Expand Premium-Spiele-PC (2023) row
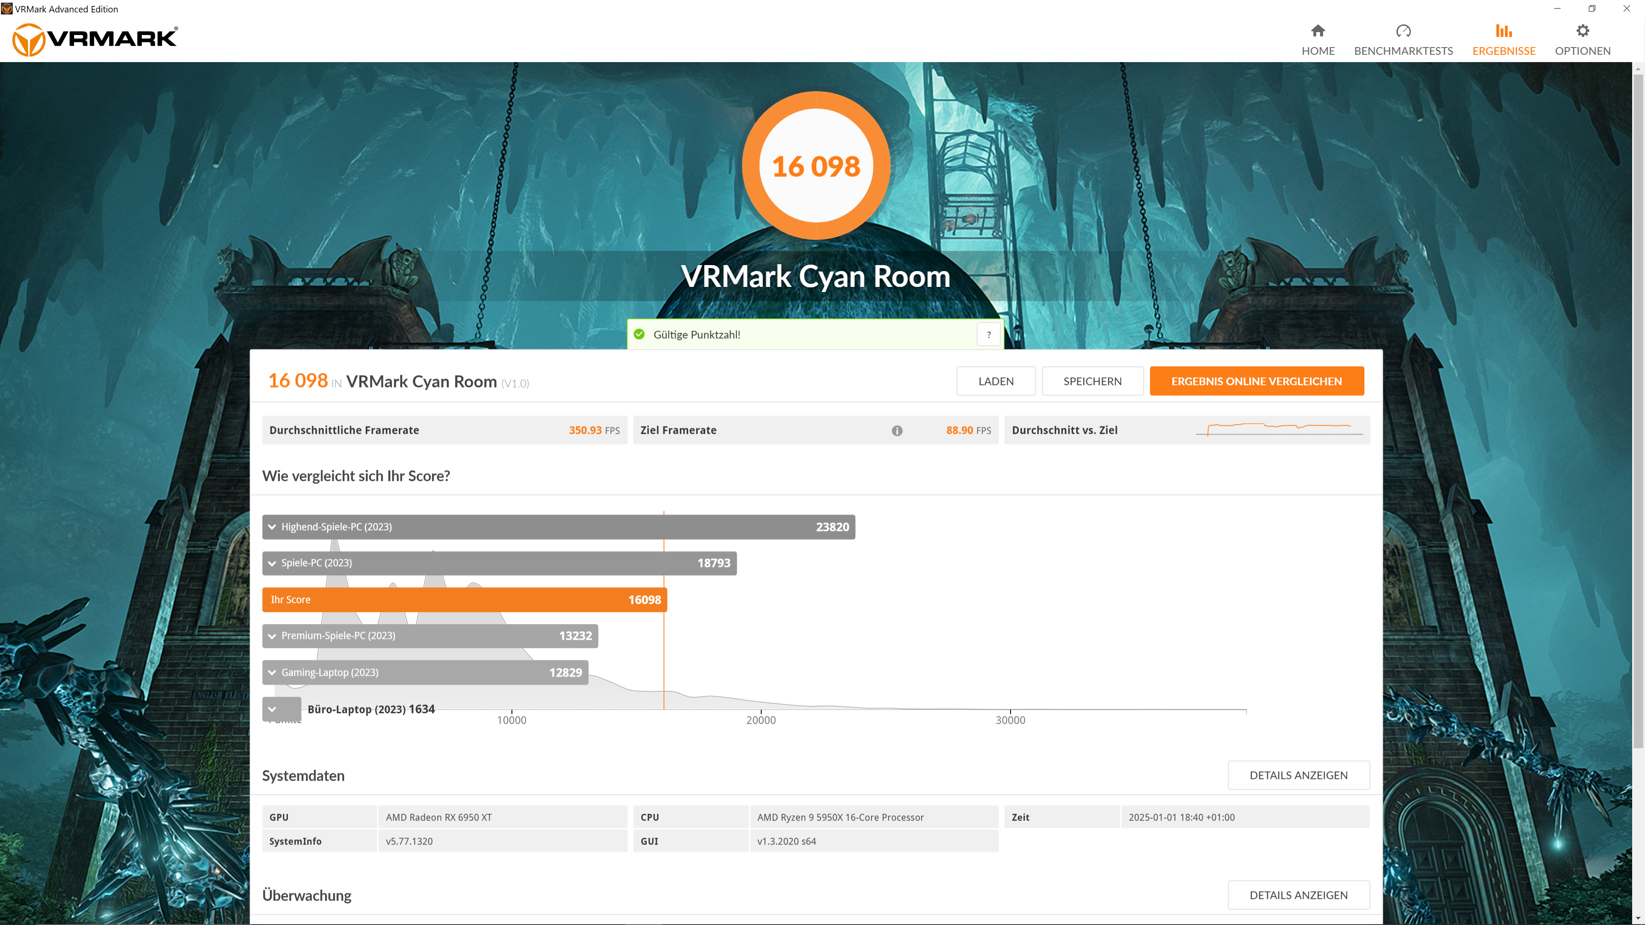 click(273, 636)
